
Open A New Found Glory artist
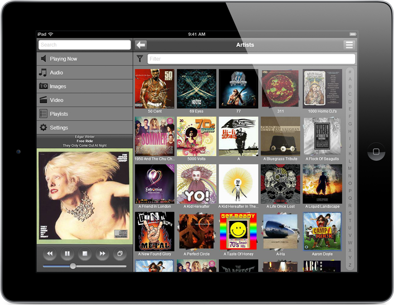(154, 231)
